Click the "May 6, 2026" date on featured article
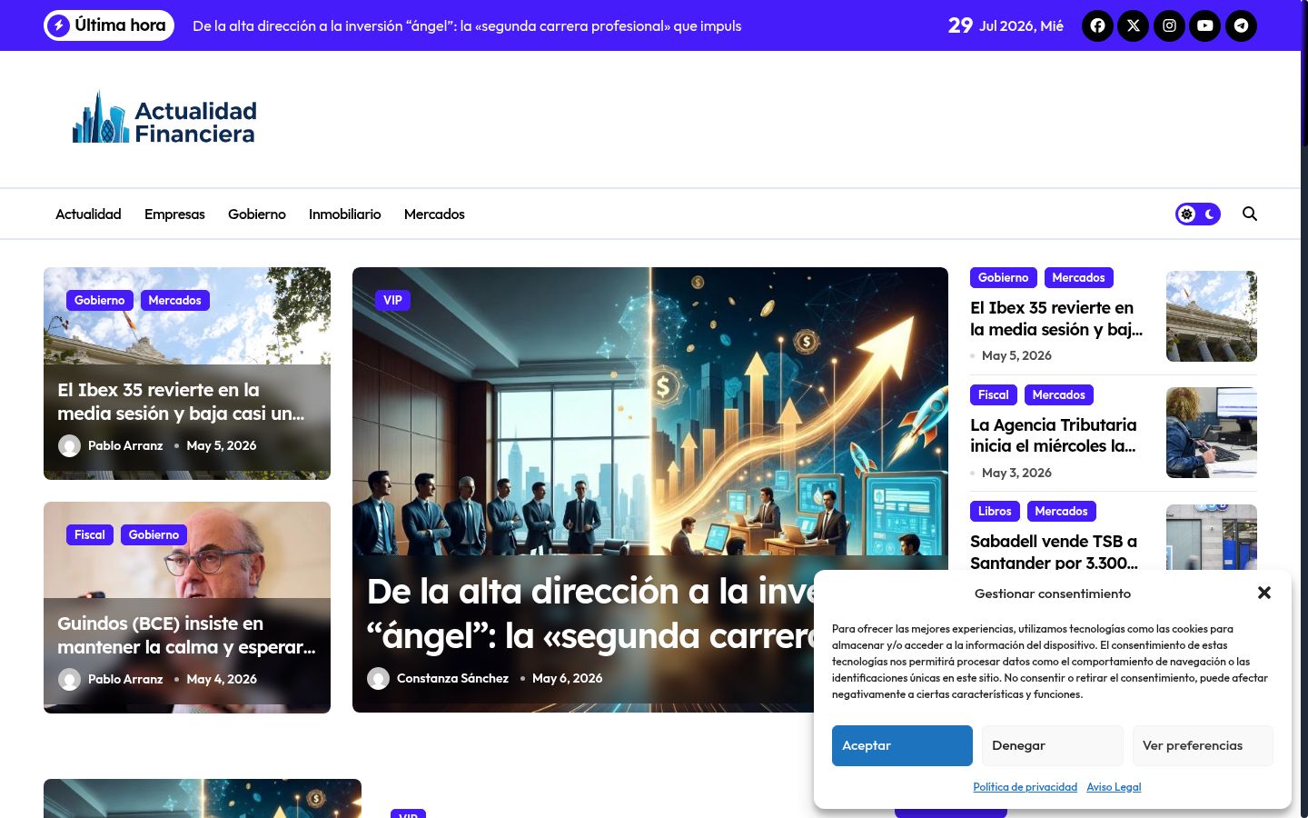1308x818 pixels. [567, 678]
